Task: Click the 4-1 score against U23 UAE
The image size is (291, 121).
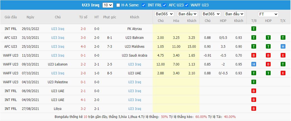Action: point(83,100)
